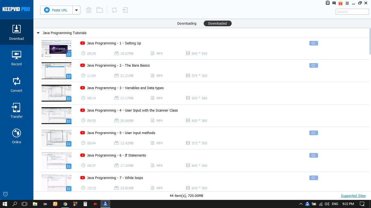Open thumbnail of Java Programming 1 Setting Up
This screenshot has height=208, width=371.
[x=56, y=48]
